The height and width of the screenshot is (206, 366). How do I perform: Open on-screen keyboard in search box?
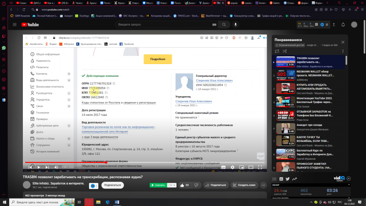(214, 25)
